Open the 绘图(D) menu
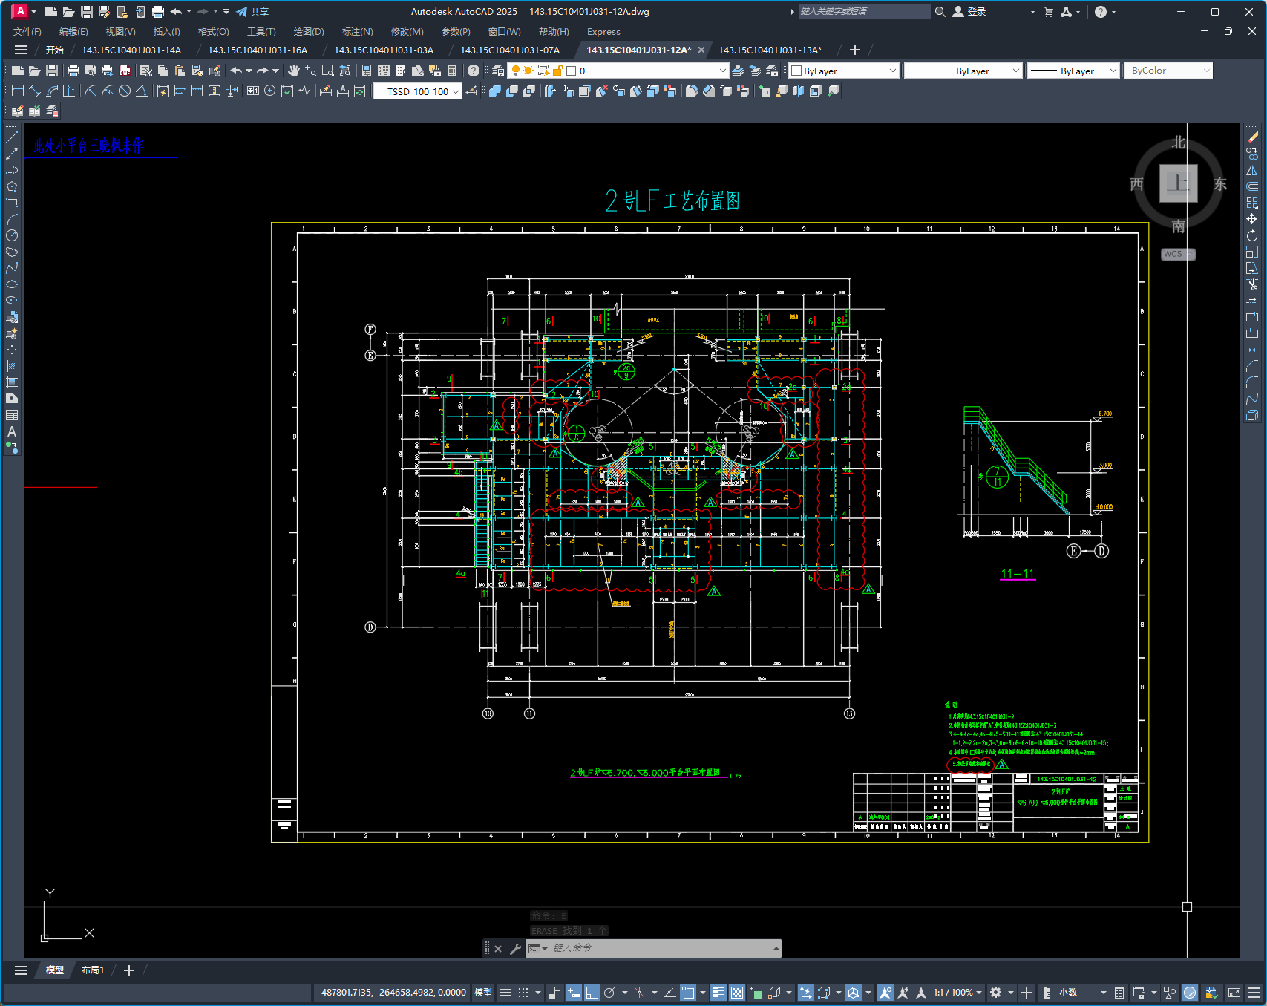Screen dimensions: 1267x1006 pos(309,32)
